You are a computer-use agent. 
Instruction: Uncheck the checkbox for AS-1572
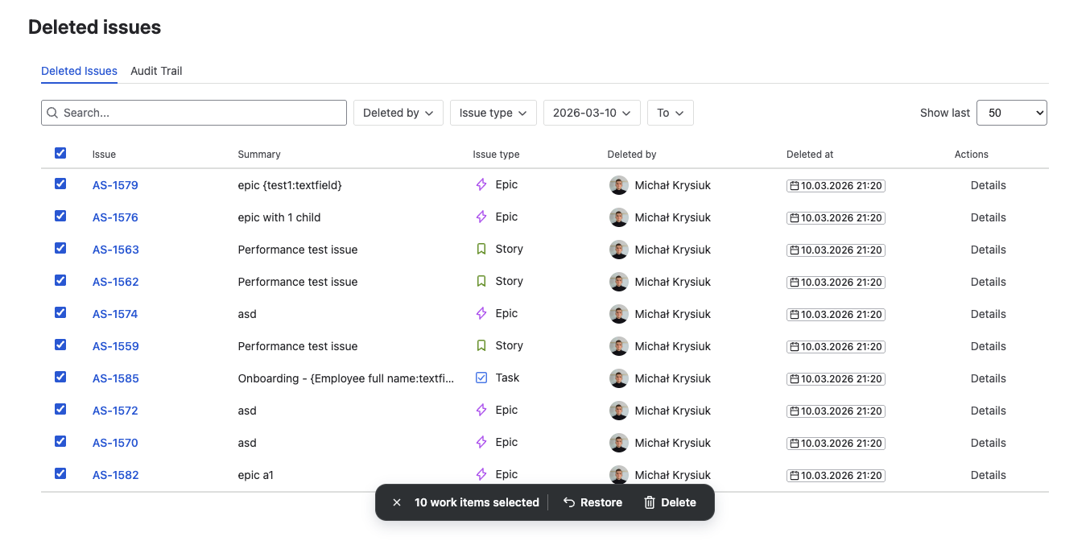coord(60,410)
